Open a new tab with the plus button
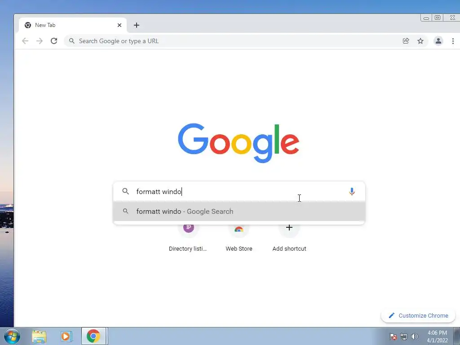 (x=137, y=25)
